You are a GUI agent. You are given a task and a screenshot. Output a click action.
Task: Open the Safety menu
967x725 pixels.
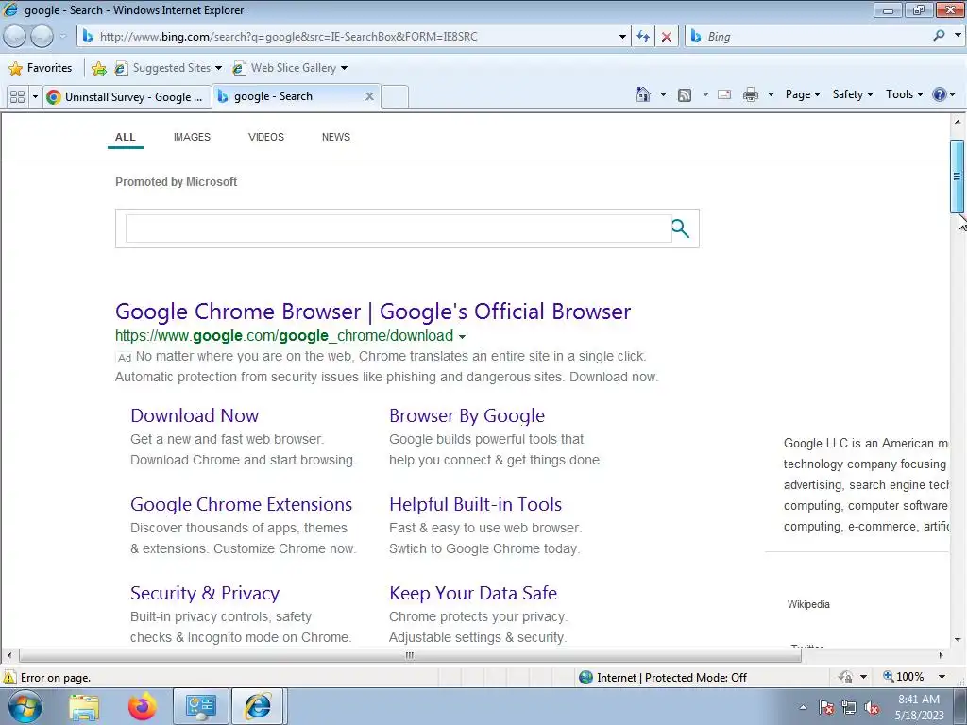click(x=853, y=94)
